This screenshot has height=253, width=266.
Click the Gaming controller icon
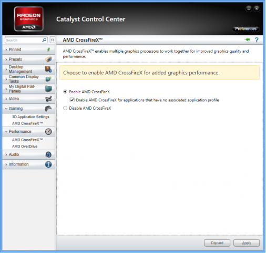(48, 109)
